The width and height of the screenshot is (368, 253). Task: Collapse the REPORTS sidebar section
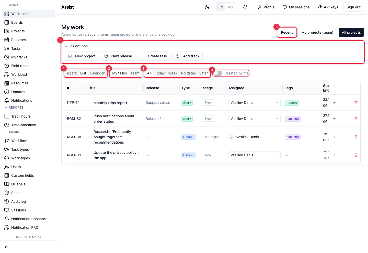point(14,108)
